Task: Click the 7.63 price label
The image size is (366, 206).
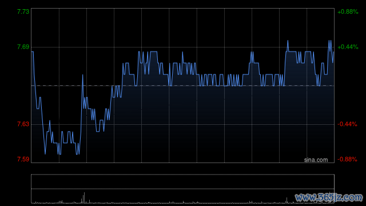Action: pyautogui.click(x=23, y=124)
